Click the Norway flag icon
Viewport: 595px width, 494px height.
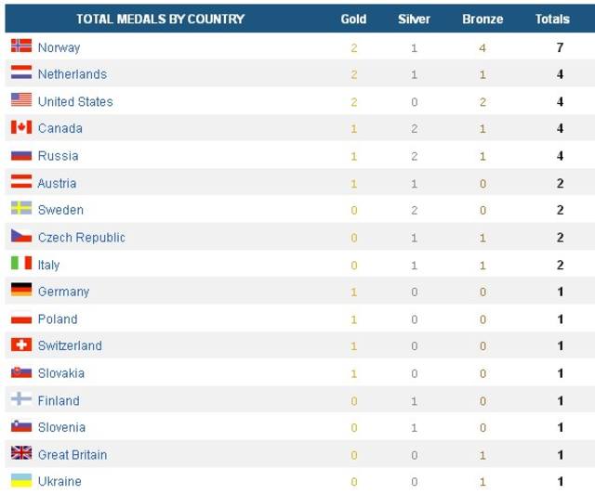[x=21, y=45]
